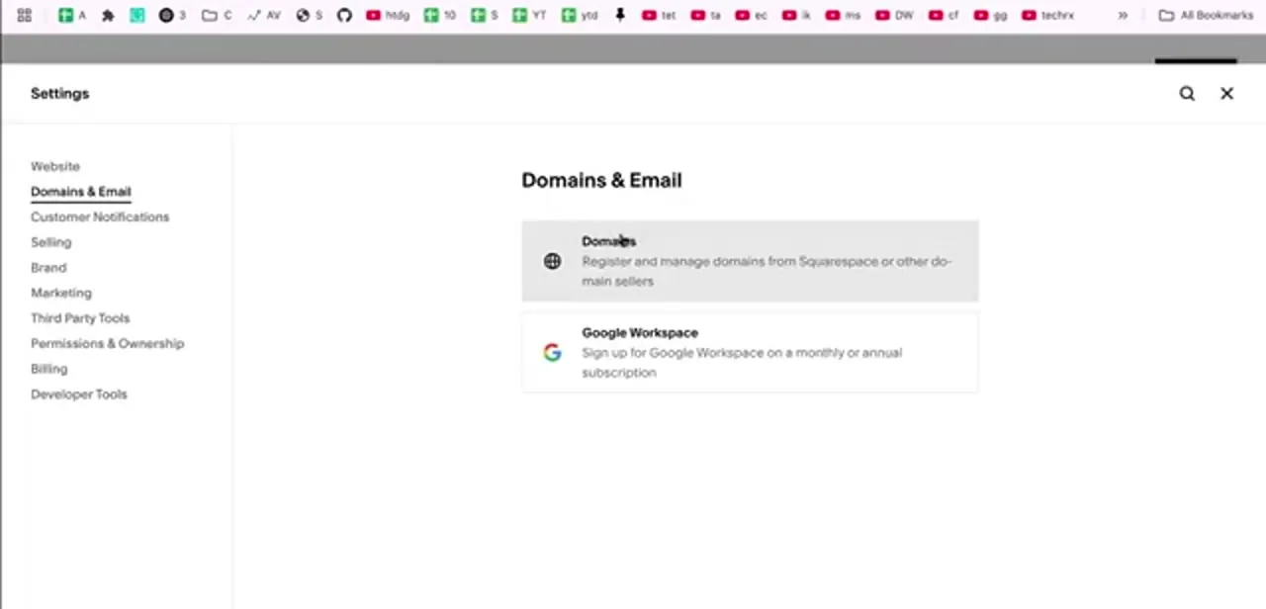
Task: Open the YouTube bookmark labeled gg
Action: click(990, 15)
